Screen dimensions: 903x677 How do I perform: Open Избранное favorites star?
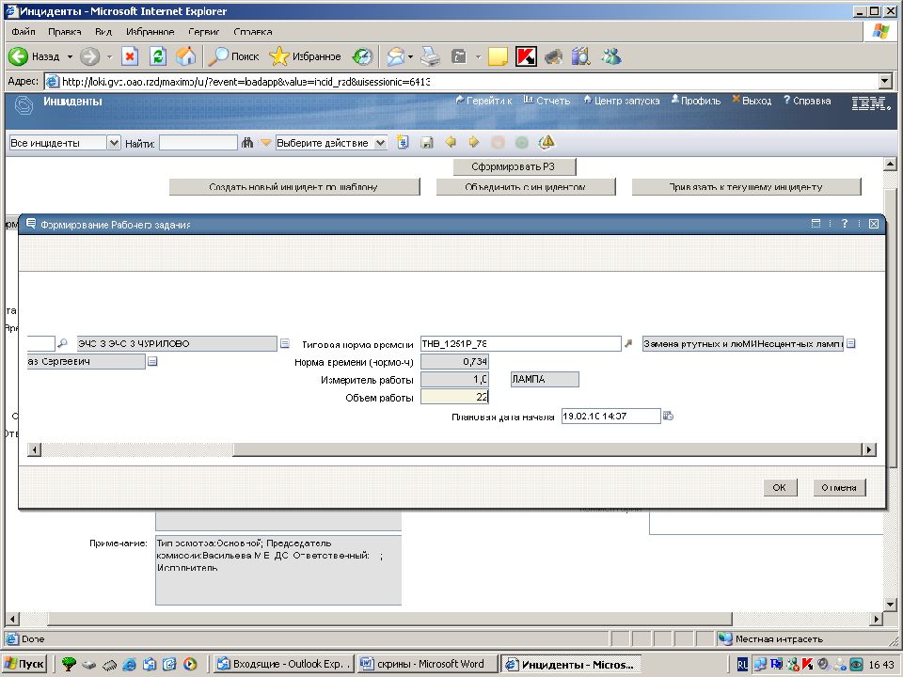pyautogui.click(x=305, y=56)
